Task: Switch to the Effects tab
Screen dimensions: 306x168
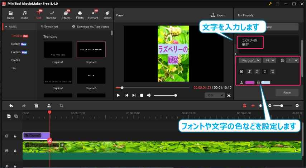Action: (x=66, y=15)
